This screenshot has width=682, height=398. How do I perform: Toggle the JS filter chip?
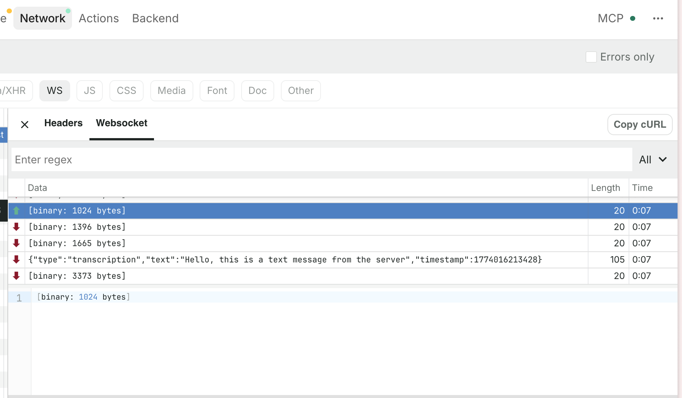tap(89, 91)
